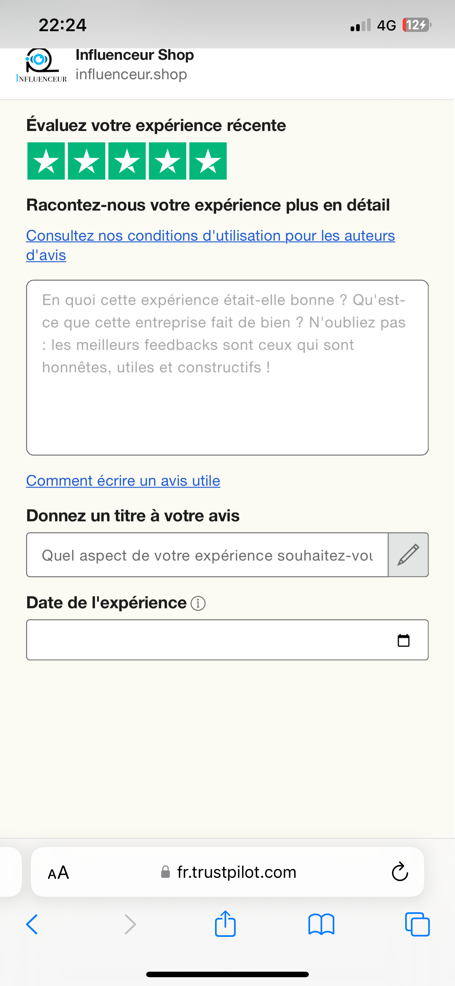Tap the Influenceur Shop logo
Viewport: 455px width, 986px height.
(x=41, y=65)
